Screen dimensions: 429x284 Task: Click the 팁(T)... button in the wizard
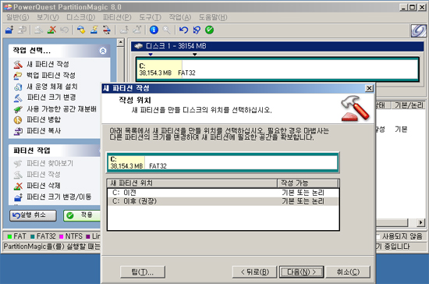tap(143, 272)
